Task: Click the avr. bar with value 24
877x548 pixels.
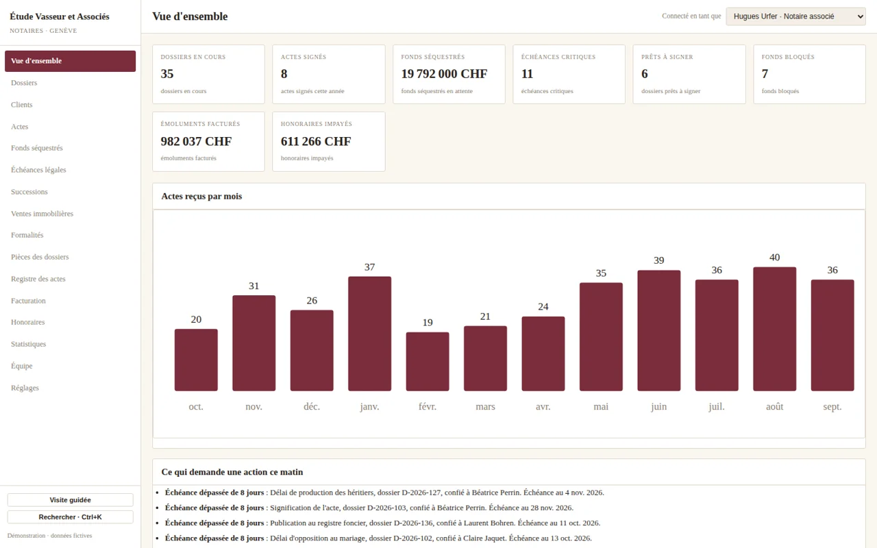Action: coord(543,354)
